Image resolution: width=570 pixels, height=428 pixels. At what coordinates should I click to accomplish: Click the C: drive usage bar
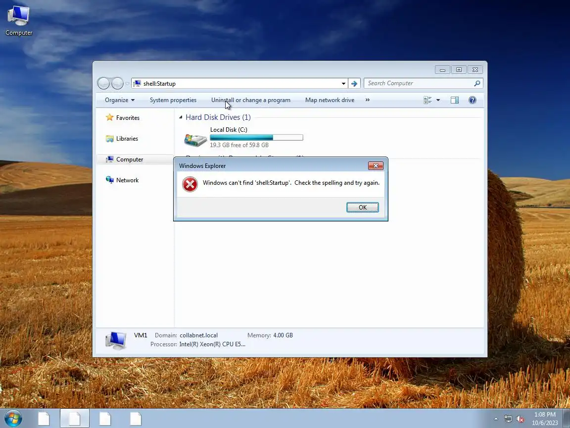tap(256, 137)
